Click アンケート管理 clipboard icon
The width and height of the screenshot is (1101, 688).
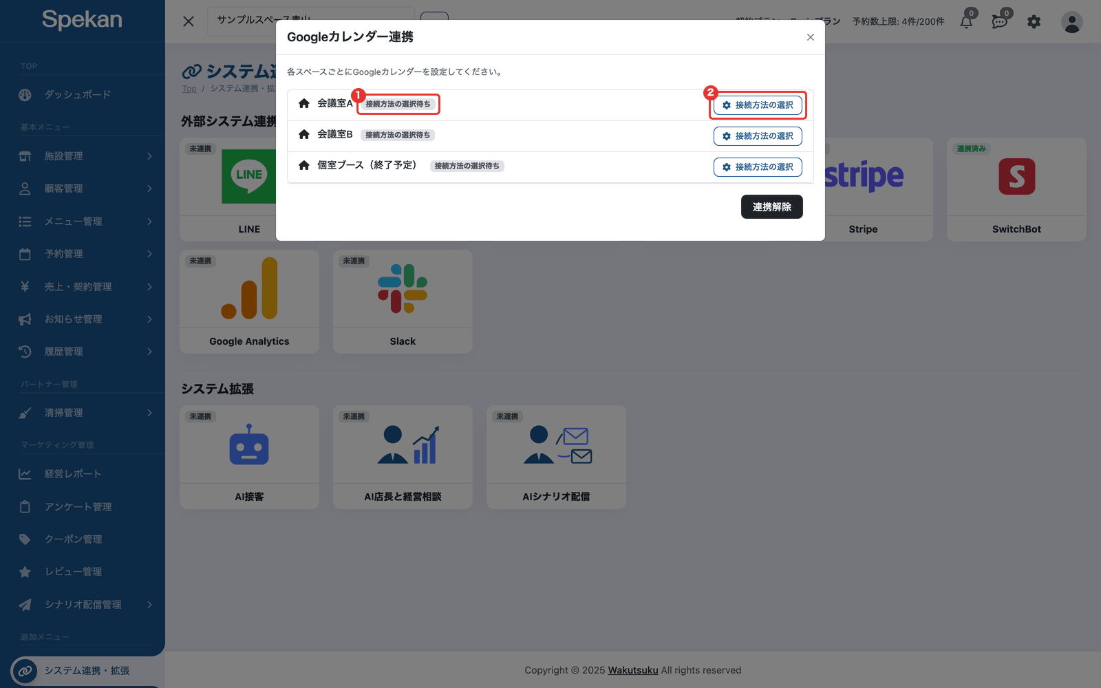click(25, 507)
